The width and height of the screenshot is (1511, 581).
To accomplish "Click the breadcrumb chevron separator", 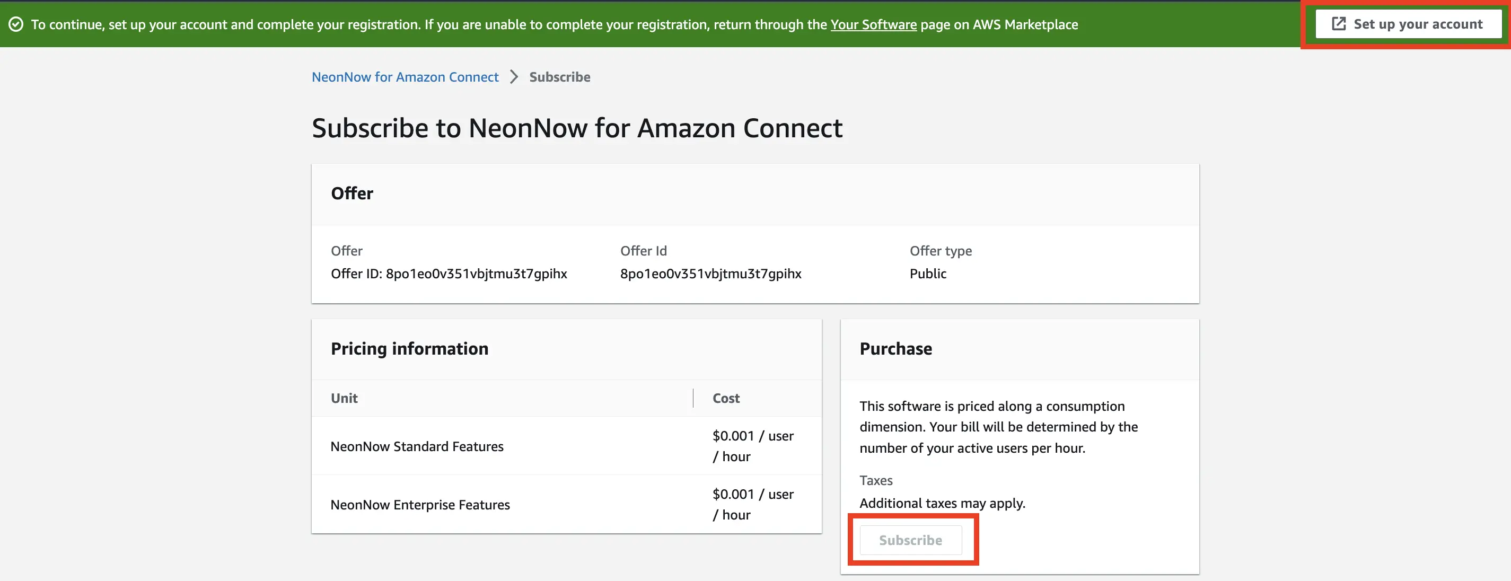I will click(514, 77).
